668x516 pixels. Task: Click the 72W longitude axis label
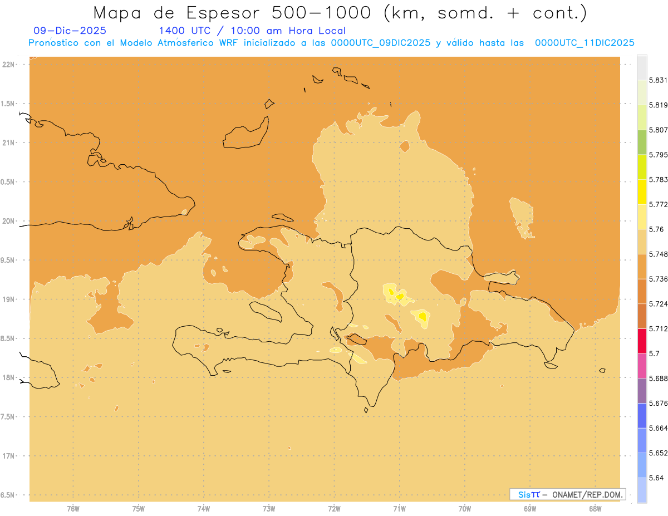[334, 509]
